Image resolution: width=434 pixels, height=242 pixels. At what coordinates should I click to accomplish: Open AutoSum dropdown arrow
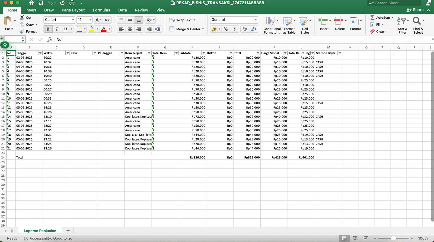coord(392,18)
